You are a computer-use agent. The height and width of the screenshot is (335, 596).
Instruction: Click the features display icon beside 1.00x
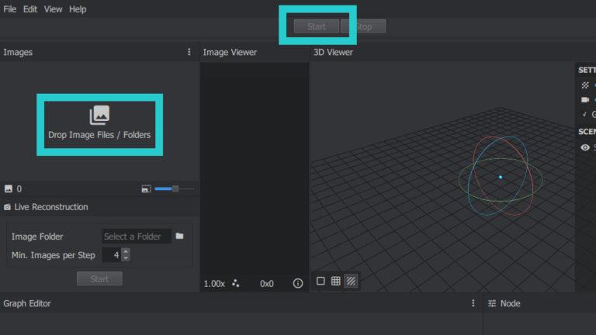(236, 284)
